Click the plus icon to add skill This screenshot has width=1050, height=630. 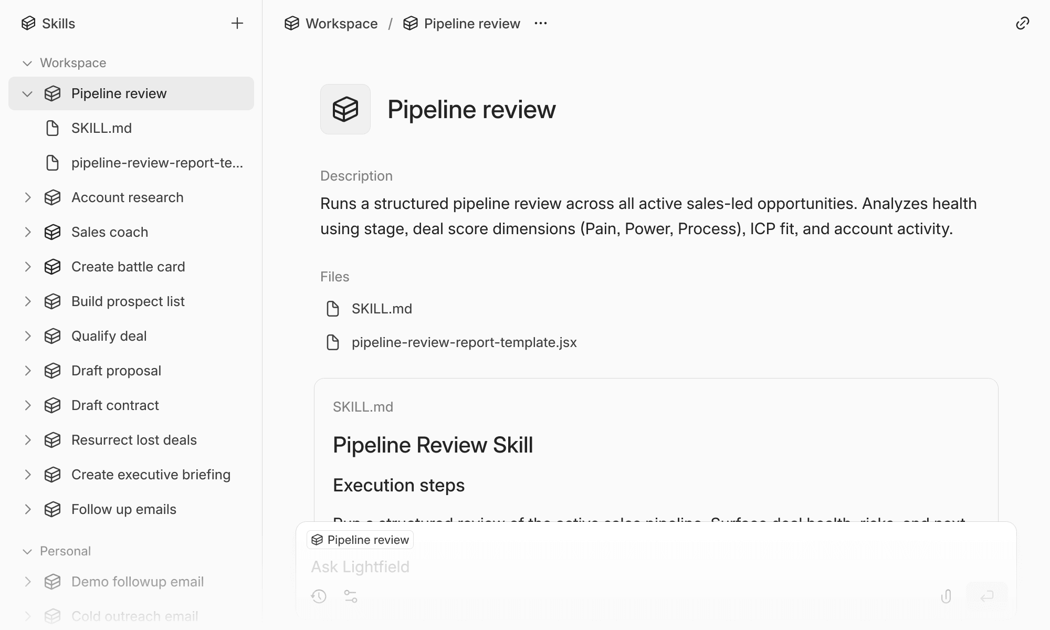pyautogui.click(x=237, y=23)
